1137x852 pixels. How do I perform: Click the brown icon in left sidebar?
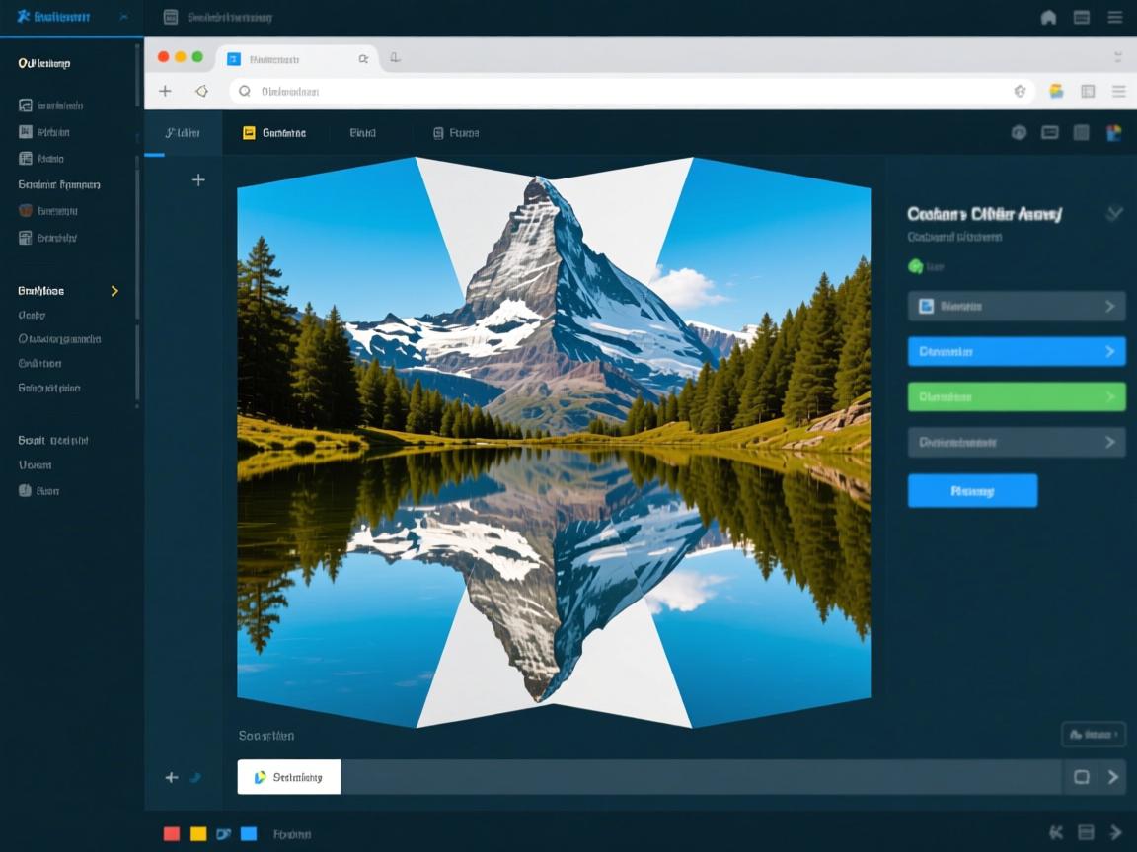coord(26,210)
